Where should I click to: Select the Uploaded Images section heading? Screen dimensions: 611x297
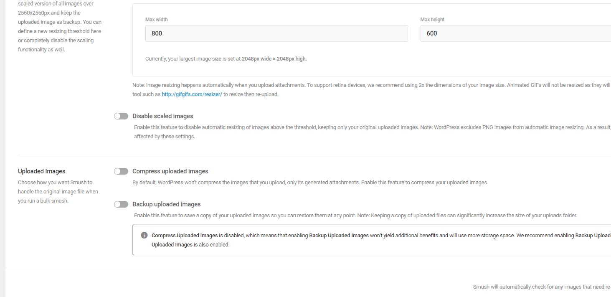[42, 171]
